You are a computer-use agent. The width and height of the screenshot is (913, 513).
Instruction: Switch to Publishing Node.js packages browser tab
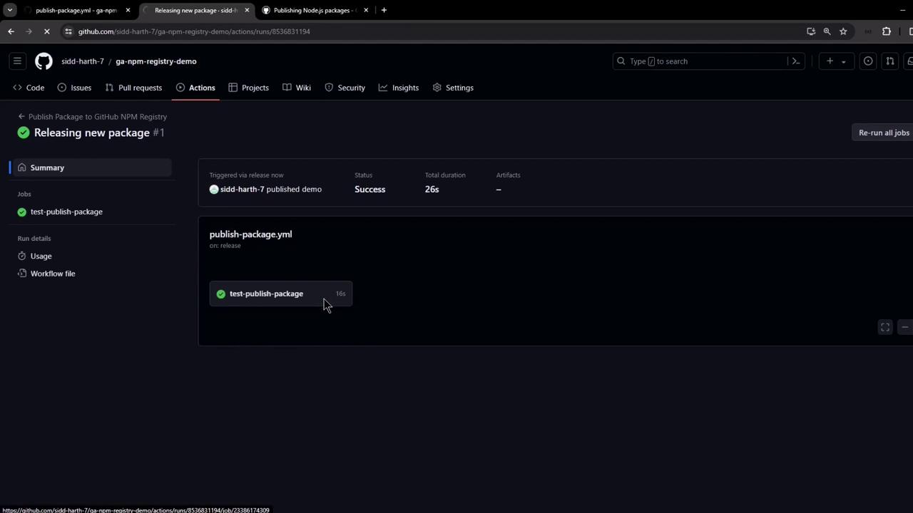(x=315, y=10)
